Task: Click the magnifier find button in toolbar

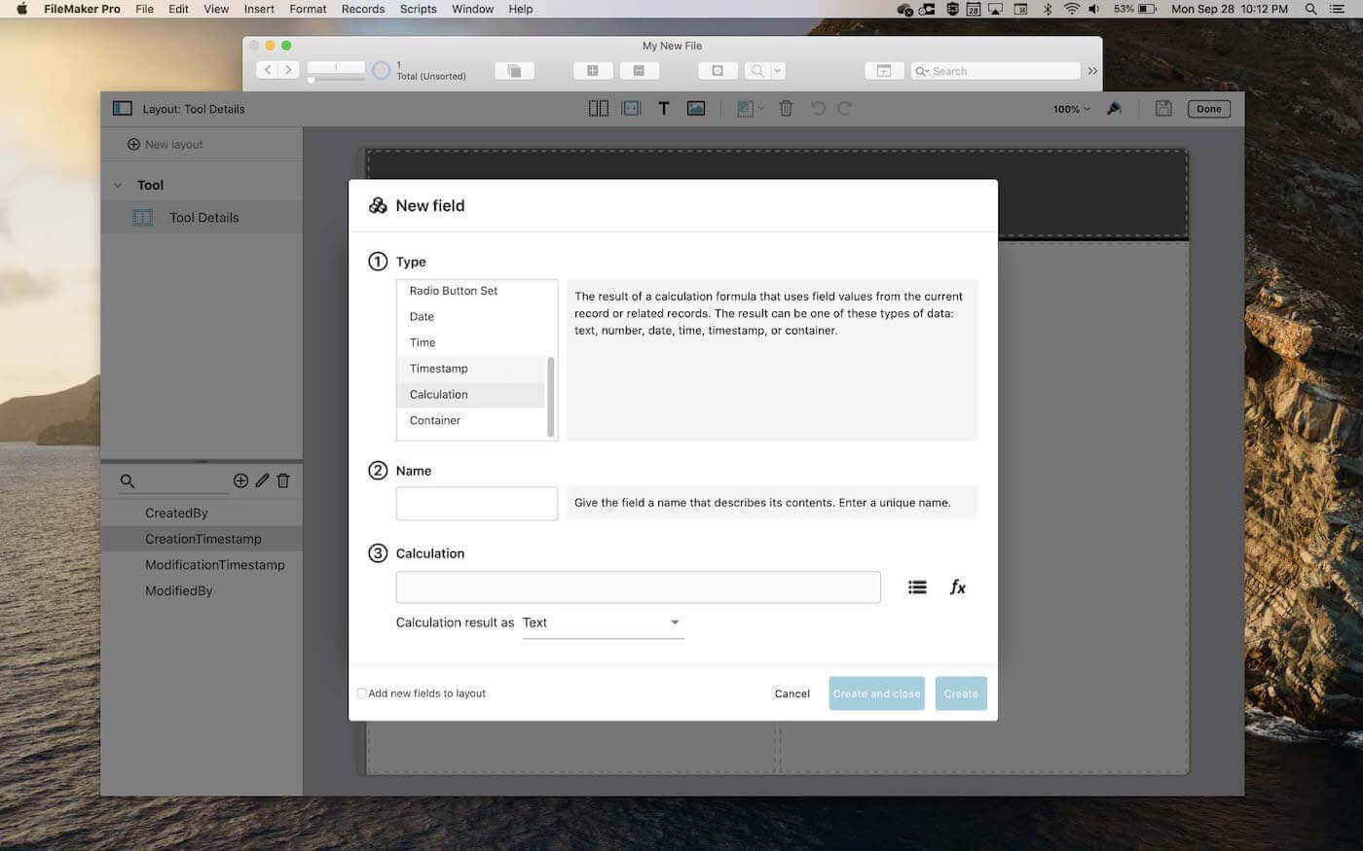Action: point(756,71)
